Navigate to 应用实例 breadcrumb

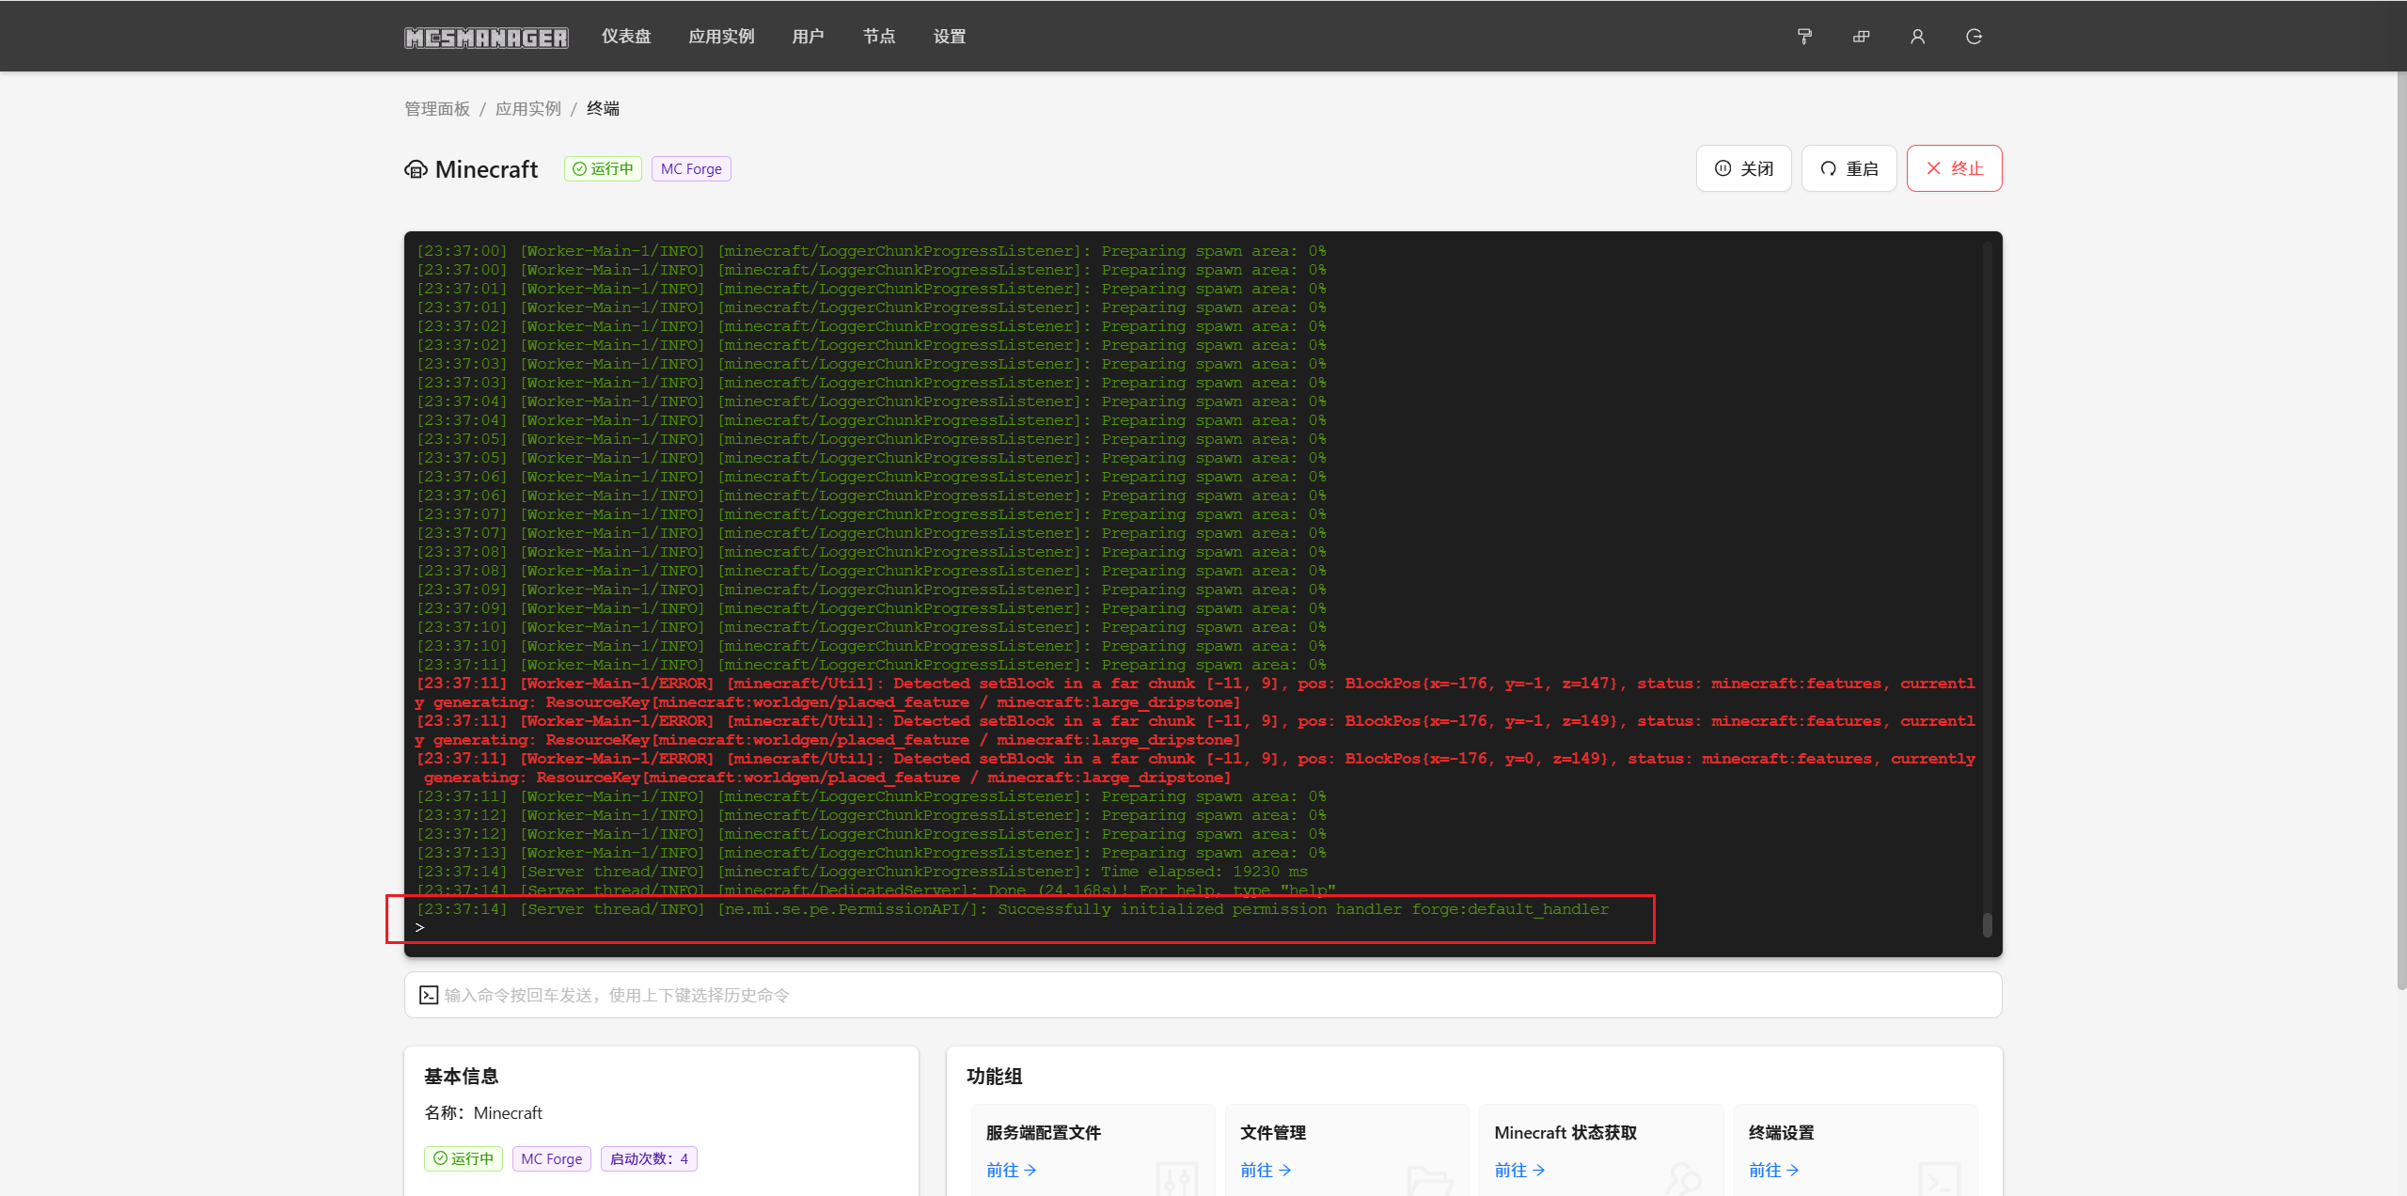tap(528, 109)
